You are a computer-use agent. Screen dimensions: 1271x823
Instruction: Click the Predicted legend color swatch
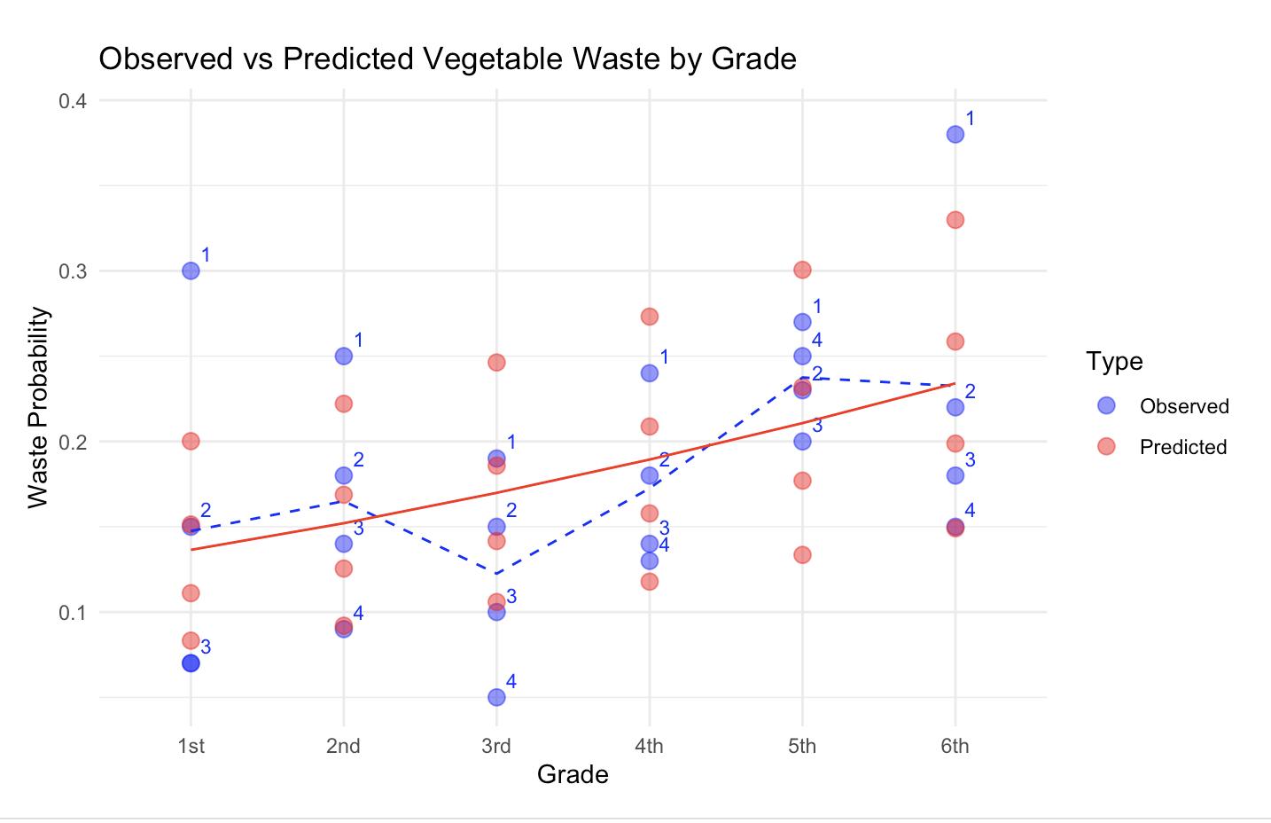(x=1106, y=446)
